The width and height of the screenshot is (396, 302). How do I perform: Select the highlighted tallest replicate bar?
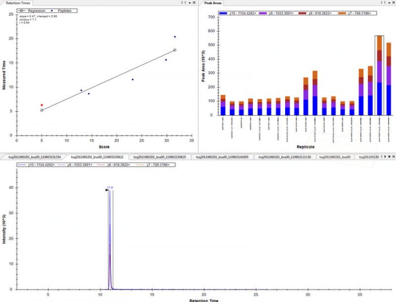click(380, 76)
